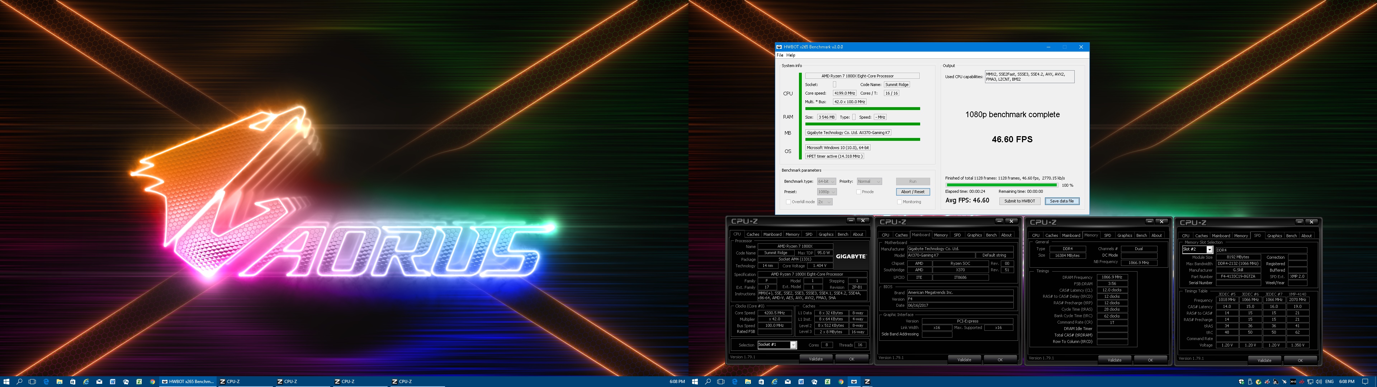Launch Word from the right monitor's taskbar

pyautogui.click(x=801, y=382)
